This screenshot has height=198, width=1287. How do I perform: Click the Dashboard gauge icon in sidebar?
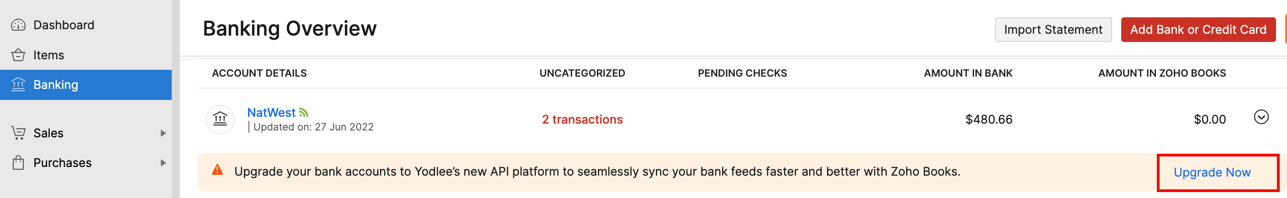(18, 25)
